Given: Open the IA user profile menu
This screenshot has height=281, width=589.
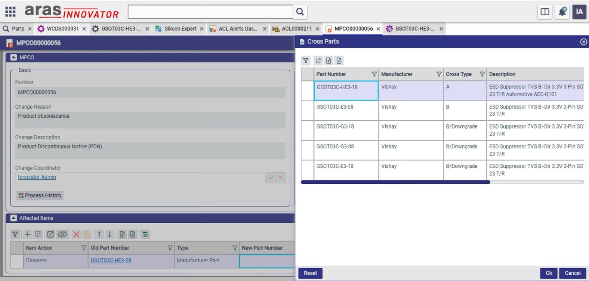Looking at the screenshot, I should pyautogui.click(x=579, y=12).
